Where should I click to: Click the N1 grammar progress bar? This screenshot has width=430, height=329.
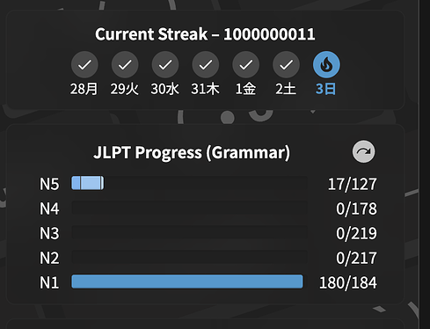point(189,281)
